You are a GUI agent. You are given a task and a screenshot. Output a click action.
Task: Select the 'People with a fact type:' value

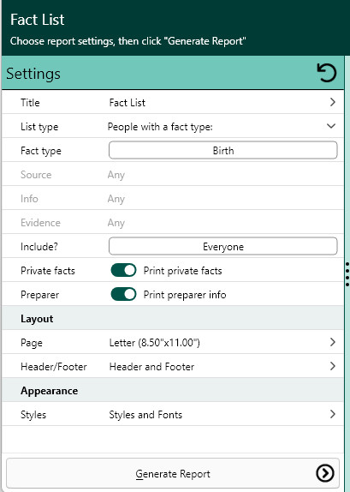pyautogui.click(x=160, y=127)
